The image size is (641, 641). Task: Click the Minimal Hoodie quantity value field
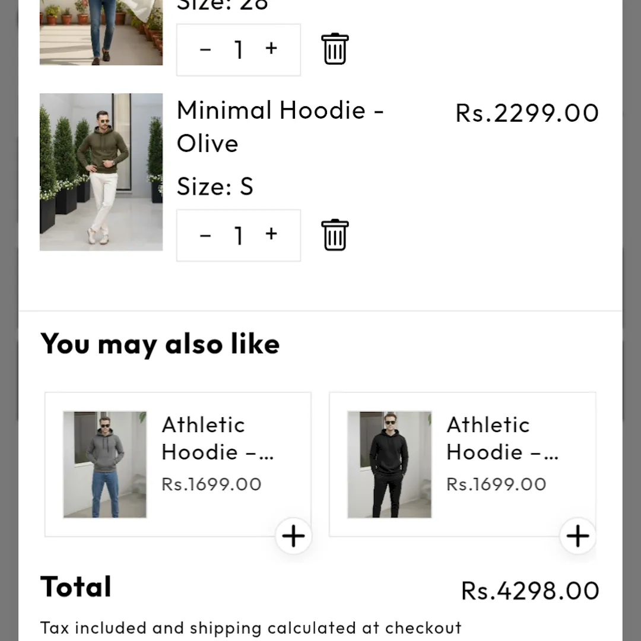[x=239, y=236]
